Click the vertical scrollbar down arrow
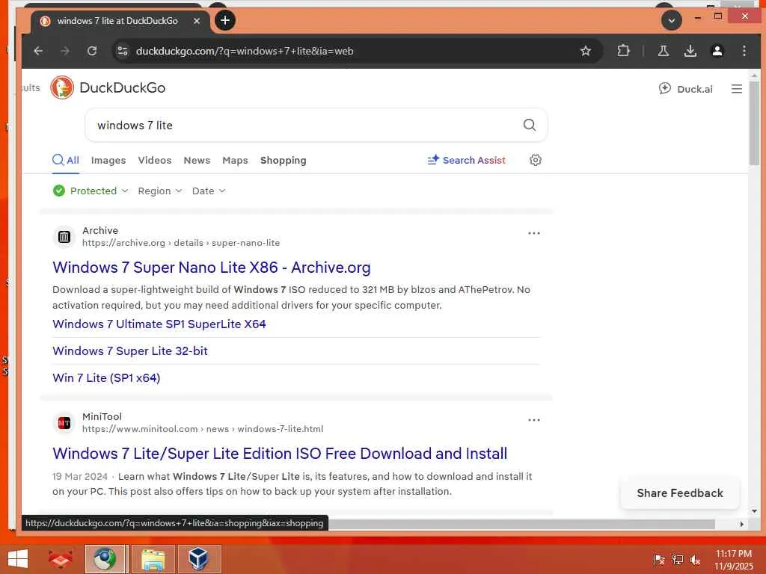Screen dimensions: 766x574 [754, 511]
